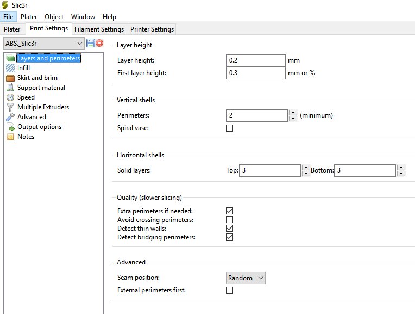Open the Plater menu
This screenshot has height=314, width=415.
point(29,17)
